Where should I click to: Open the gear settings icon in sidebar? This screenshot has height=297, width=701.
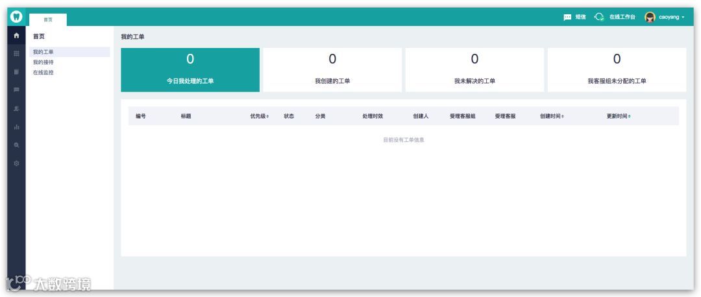[x=16, y=163]
